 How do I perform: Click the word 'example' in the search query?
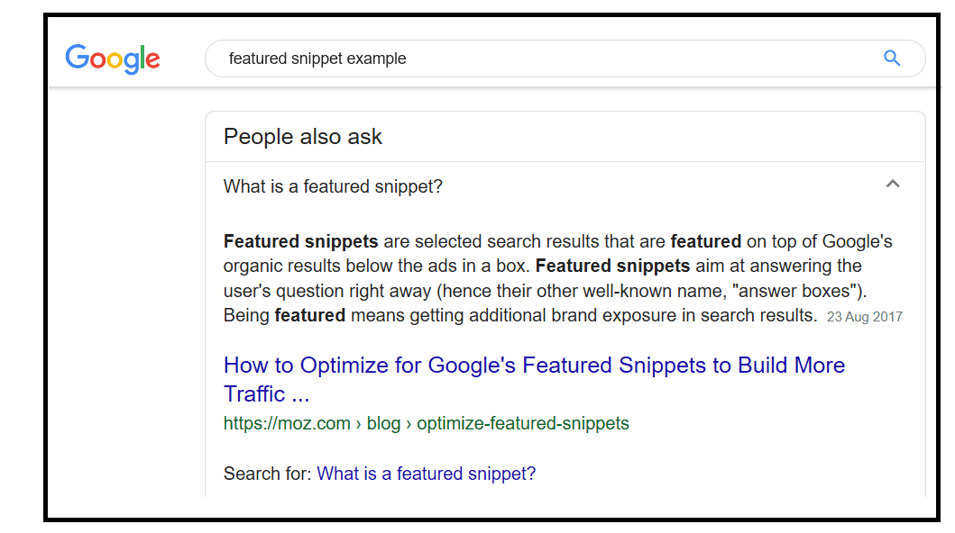point(376,59)
